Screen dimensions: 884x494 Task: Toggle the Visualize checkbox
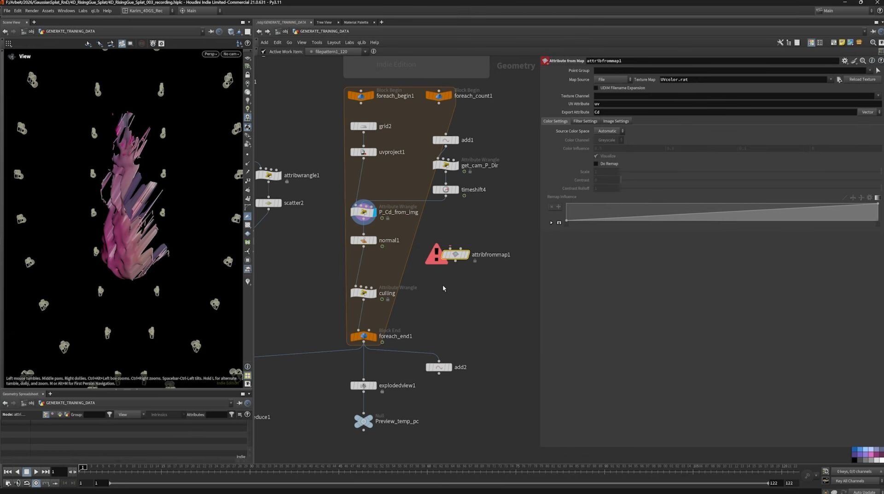(x=596, y=156)
